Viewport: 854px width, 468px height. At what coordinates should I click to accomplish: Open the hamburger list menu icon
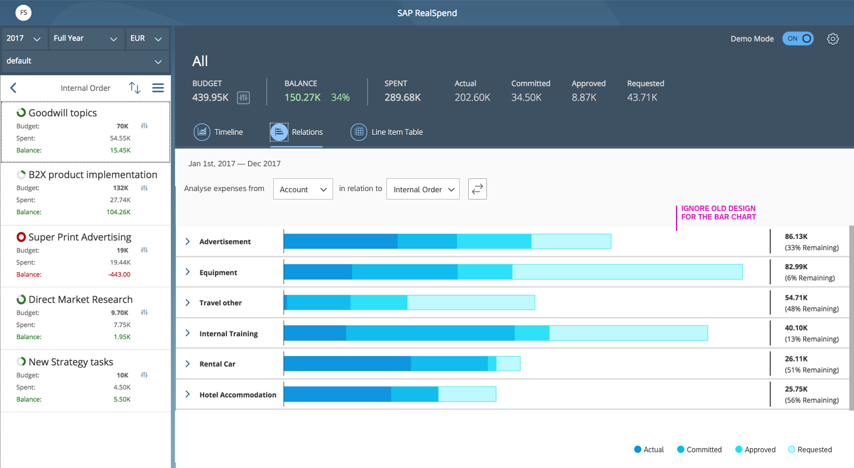158,88
